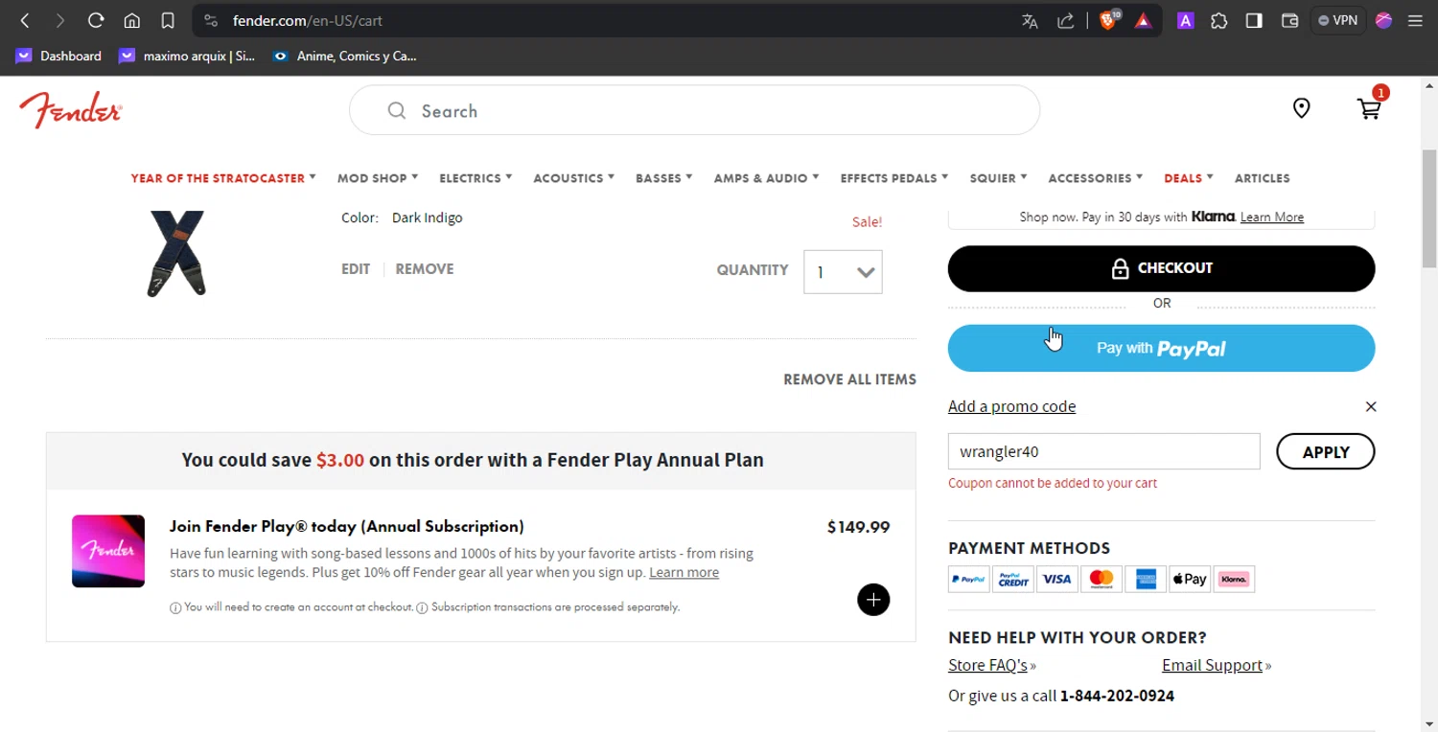
Task: Open Email Support link
Action: pos(1212,665)
